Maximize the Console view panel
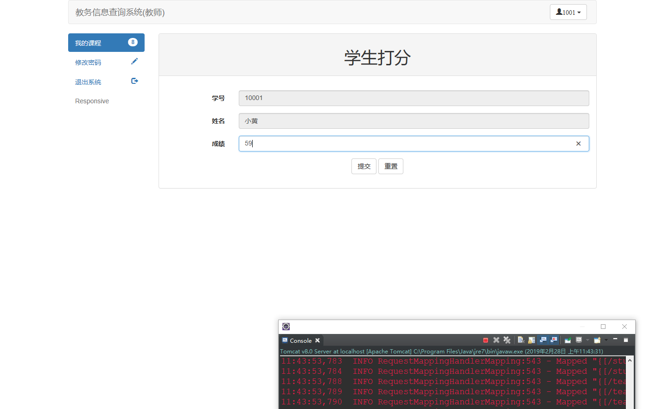The height and width of the screenshot is (409, 663). pos(625,340)
